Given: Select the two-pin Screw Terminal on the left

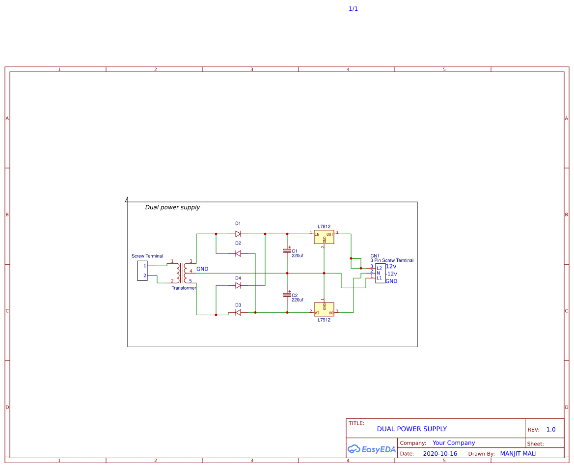Looking at the screenshot, I should tap(142, 270).
